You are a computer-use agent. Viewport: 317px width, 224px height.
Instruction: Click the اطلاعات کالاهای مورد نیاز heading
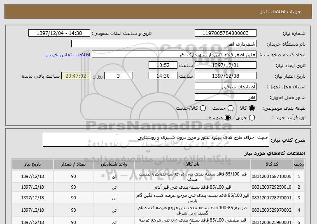pyautogui.click(x=275, y=153)
